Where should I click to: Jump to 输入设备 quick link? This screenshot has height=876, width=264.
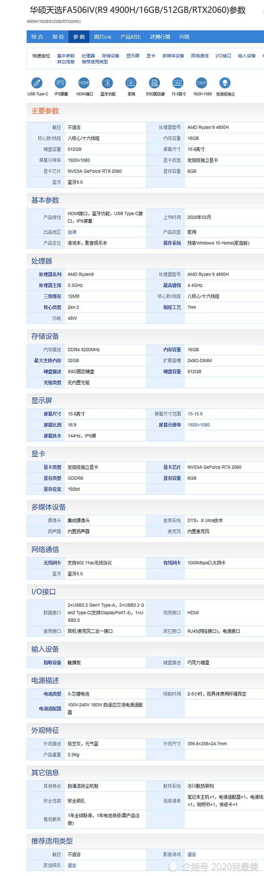pos(247,56)
